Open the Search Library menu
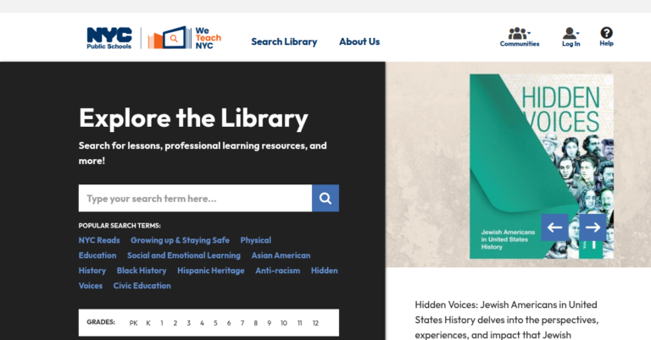Viewport: 651px width, 340px height. (x=284, y=41)
